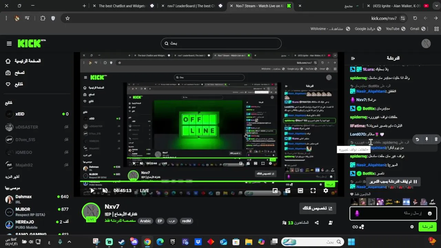
Task: Open the Kick hamburger menu
Action: (9, 43)
